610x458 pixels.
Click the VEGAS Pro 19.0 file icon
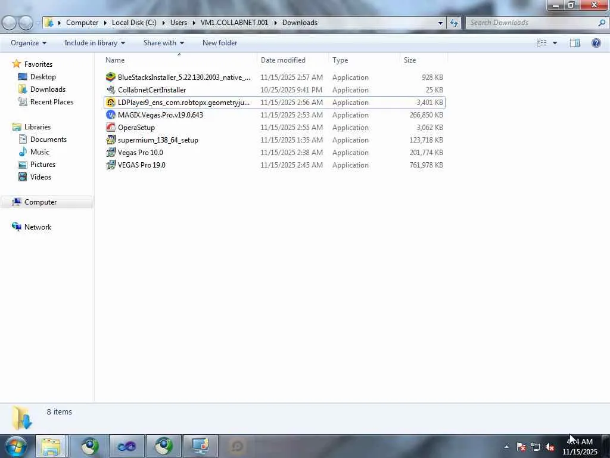111,165
